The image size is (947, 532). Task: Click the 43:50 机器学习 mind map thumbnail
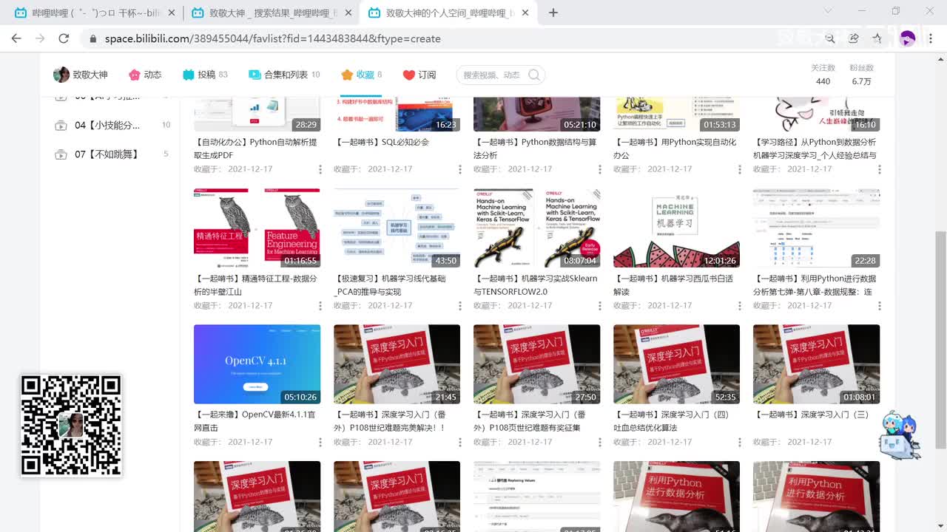pyautogui.click(x=397, y=228)
